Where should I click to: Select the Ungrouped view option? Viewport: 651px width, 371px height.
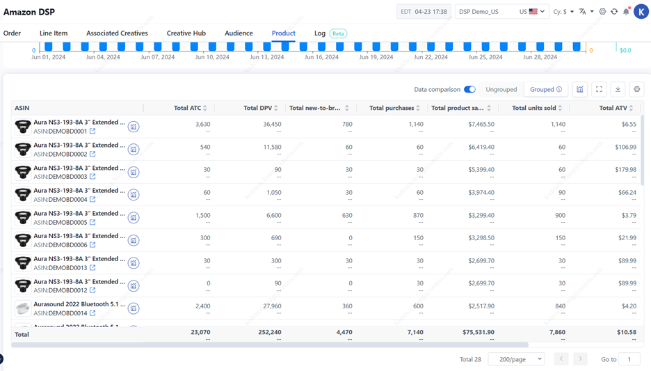[501, 89]
